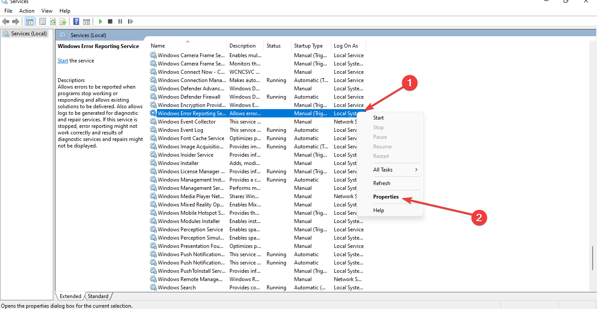597x309 pixels.
Task: Click the Export List toolbar icon
Action: coord(63,21)
